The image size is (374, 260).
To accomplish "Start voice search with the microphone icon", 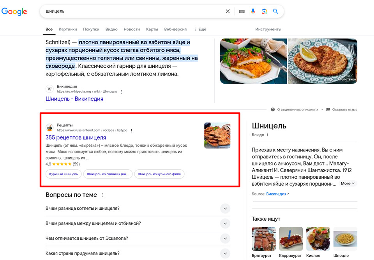I will [x=253, y=11].
